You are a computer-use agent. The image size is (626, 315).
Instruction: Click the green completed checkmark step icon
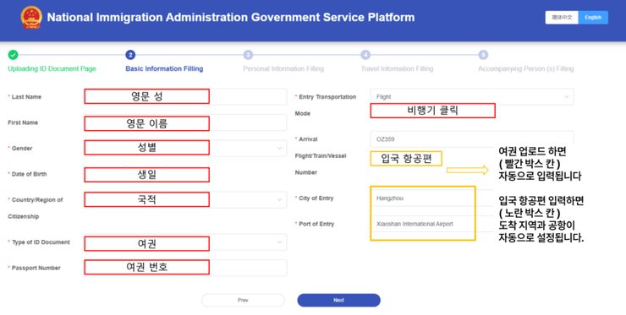13,55
